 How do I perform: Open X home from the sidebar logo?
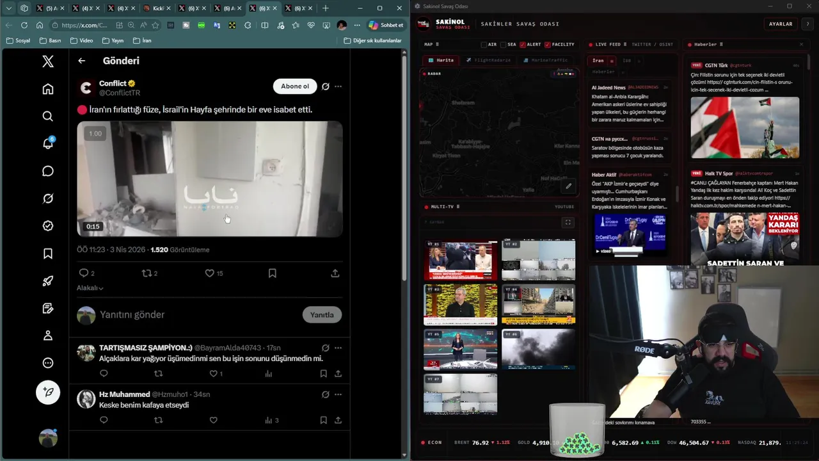click(x=48, y=61)
